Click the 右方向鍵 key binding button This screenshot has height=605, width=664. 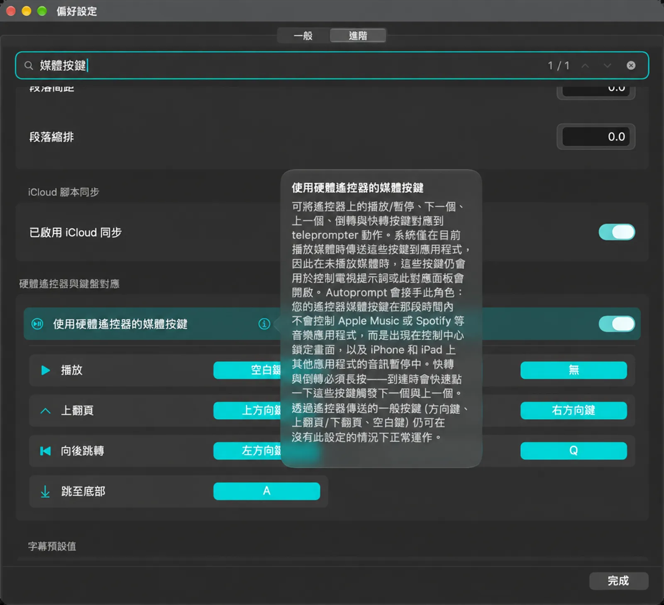574,410
